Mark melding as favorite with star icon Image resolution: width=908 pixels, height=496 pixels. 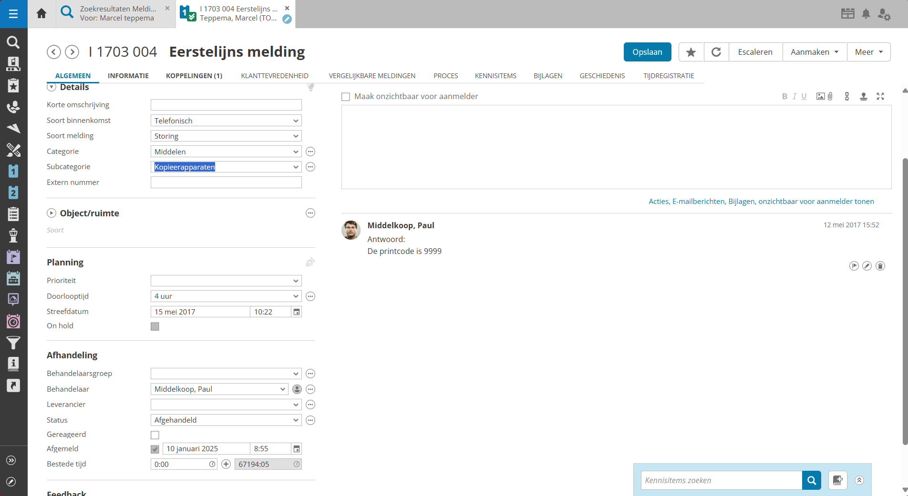tap(691, 52)
